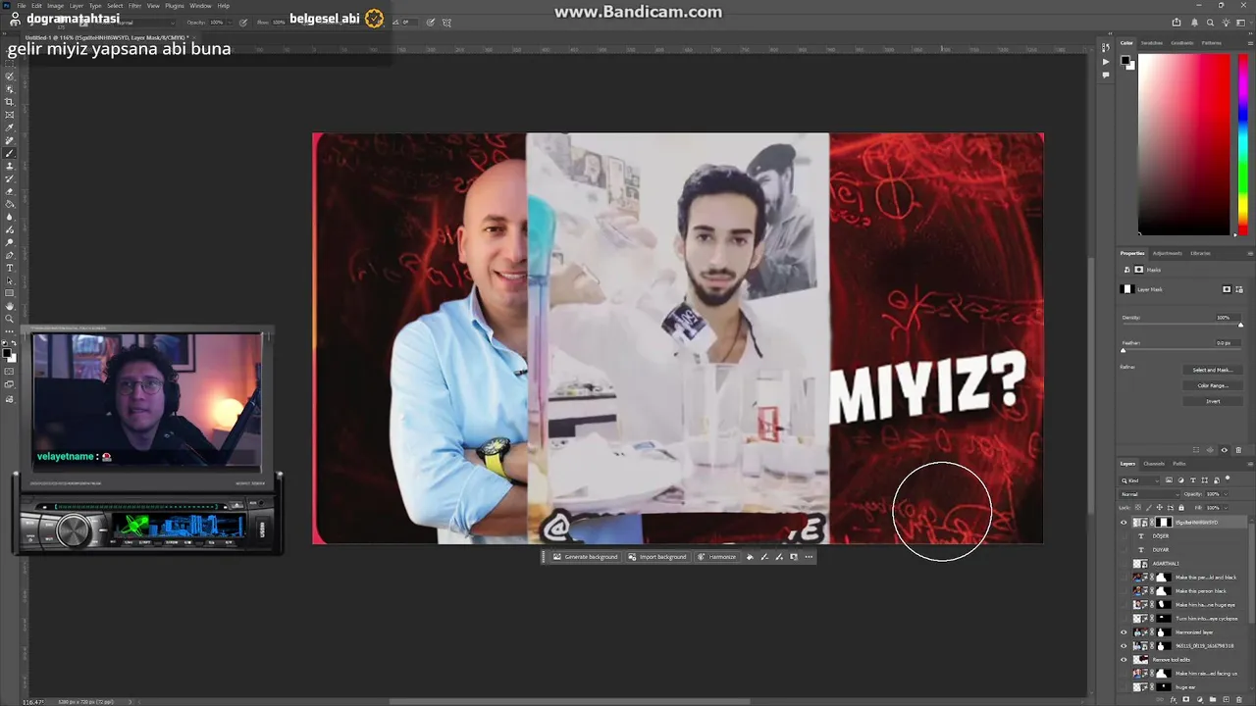Viewport: 1256px width, 706px height.
Task: Click the Select and Mask button
Action: click(x=1213, y=370)
